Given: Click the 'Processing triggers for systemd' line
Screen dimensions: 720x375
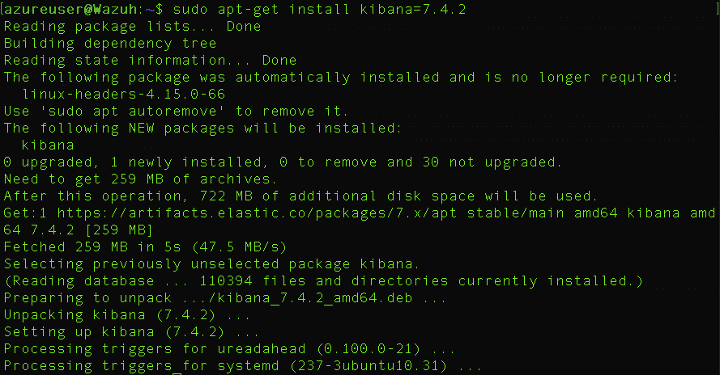Looking at the screenshot, I should click(242, 365).
